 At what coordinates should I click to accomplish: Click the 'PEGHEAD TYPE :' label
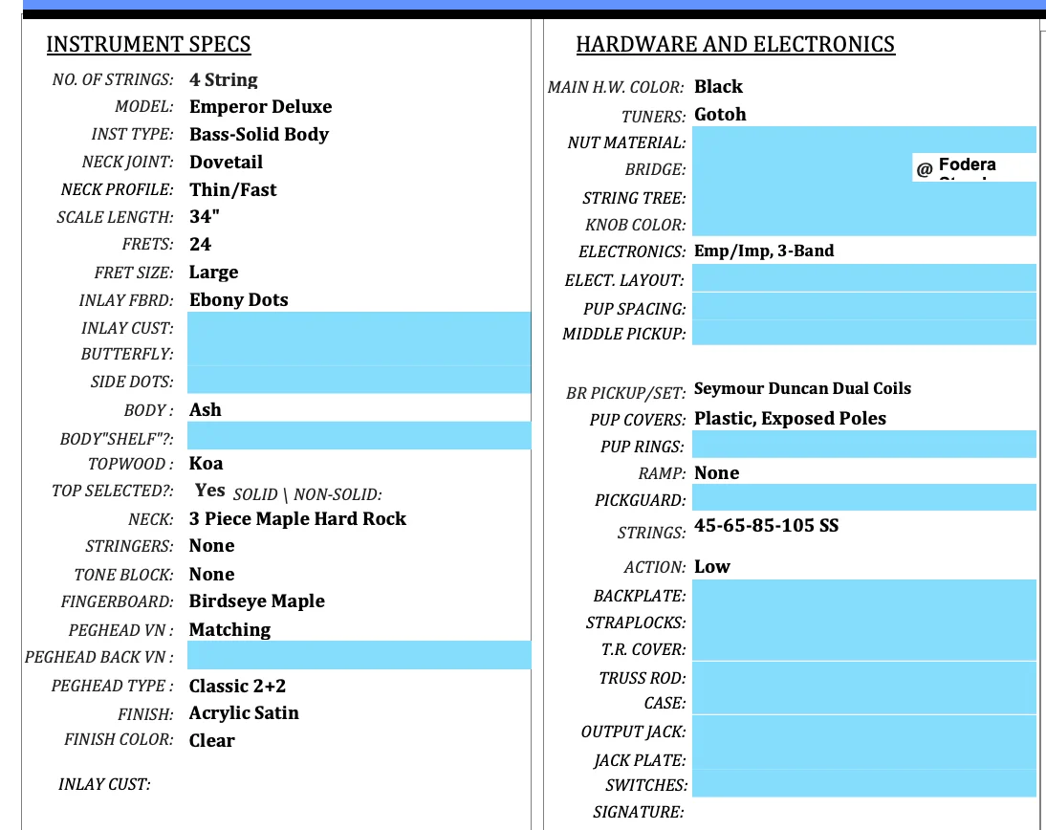[112, 686]
